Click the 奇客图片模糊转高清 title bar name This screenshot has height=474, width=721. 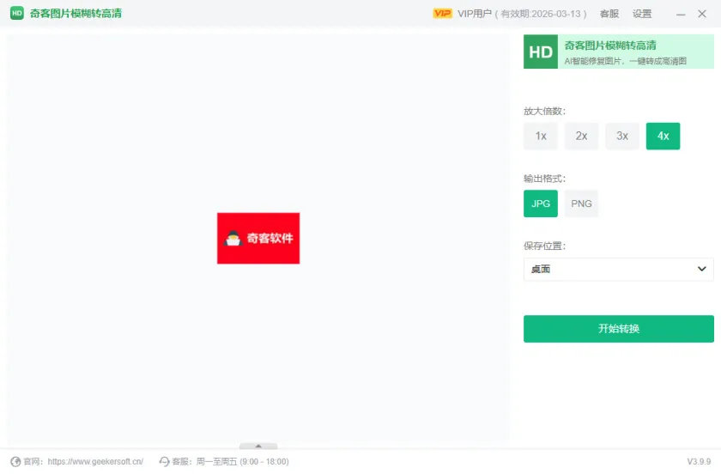(x=76, y=14)
